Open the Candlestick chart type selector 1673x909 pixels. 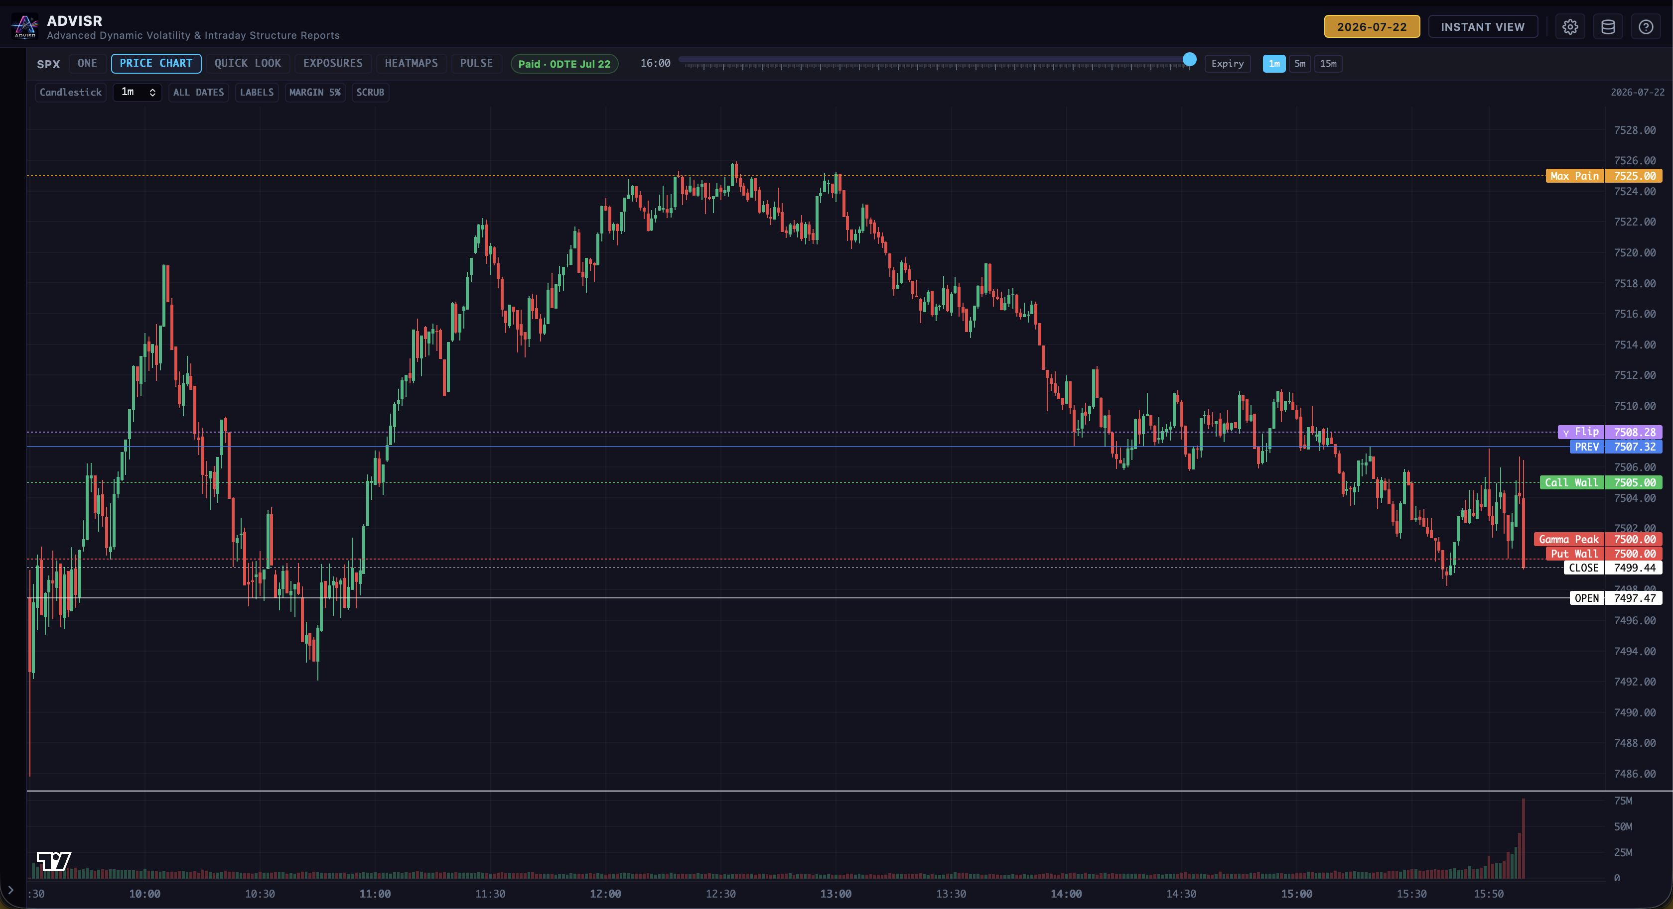click(71, 92)
